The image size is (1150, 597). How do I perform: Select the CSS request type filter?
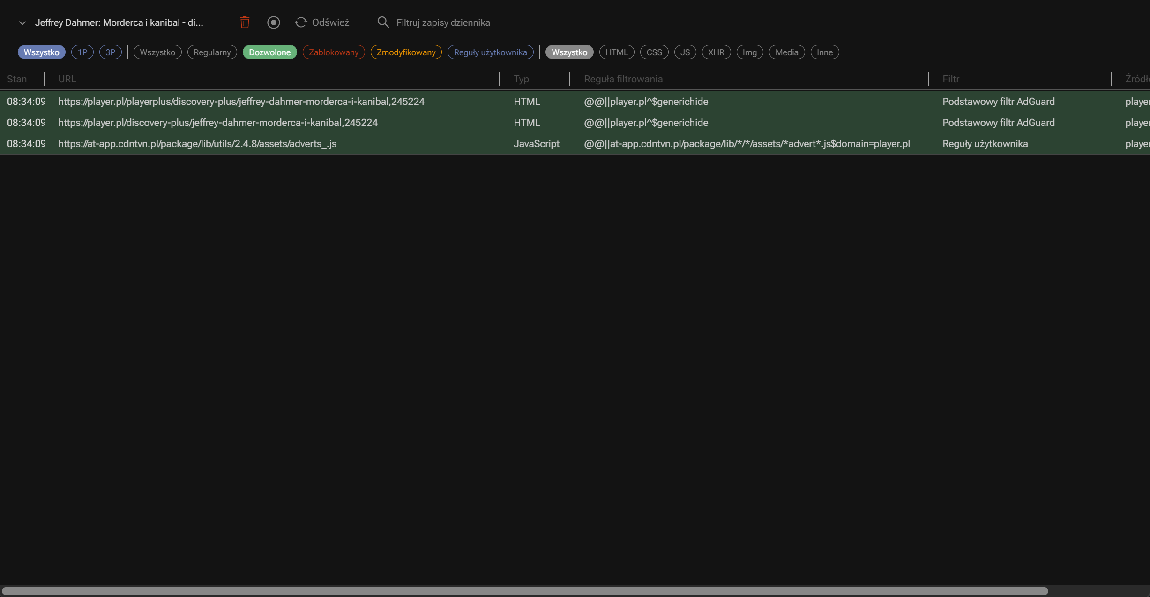coord(654,52)
